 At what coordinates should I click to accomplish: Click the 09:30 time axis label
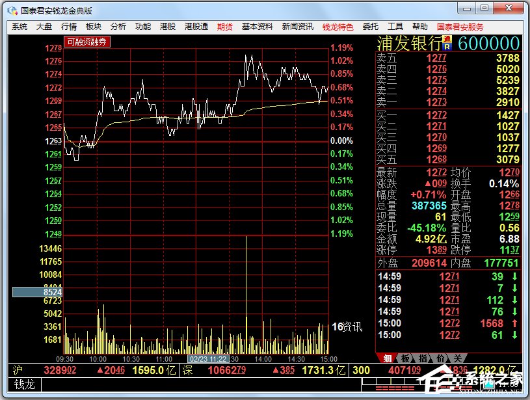click(x=64, y=359)
